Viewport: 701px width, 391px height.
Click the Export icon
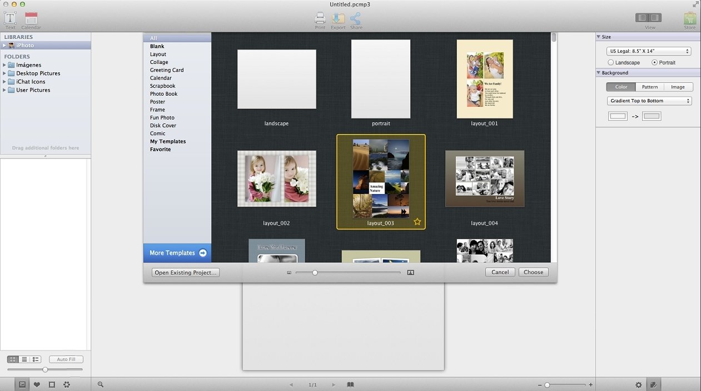[x=337, y=18]
